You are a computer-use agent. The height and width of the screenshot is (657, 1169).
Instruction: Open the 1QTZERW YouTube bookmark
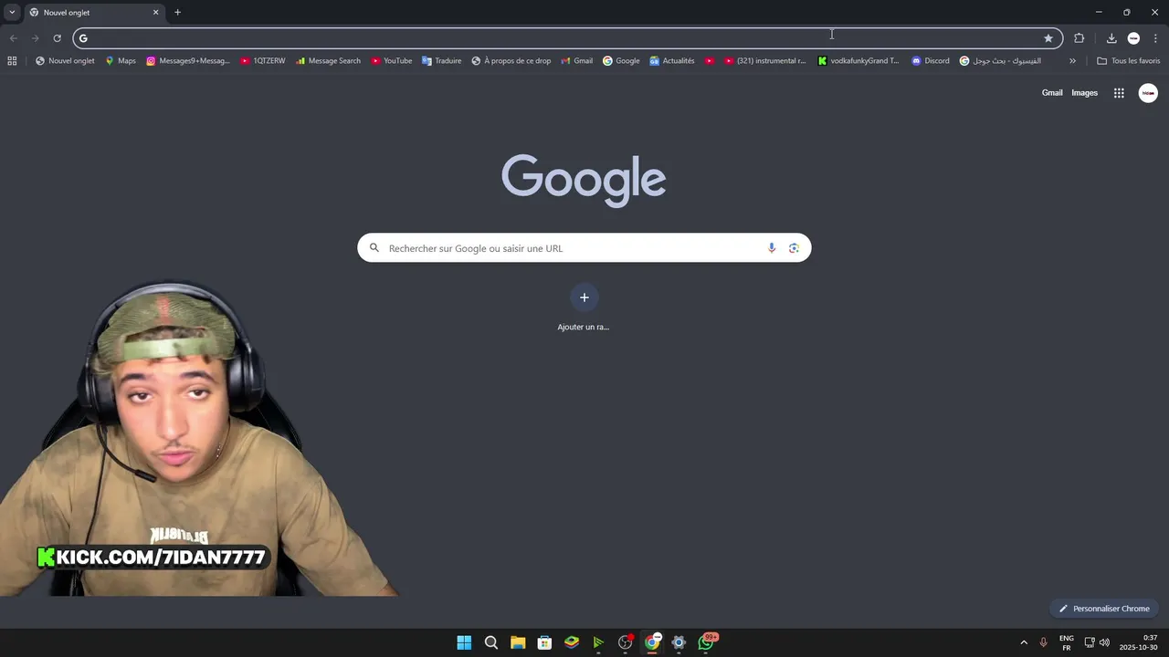[263, 61]
